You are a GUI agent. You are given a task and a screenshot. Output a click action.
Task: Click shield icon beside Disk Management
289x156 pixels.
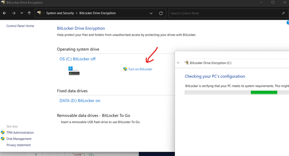(x=3, y=139)
